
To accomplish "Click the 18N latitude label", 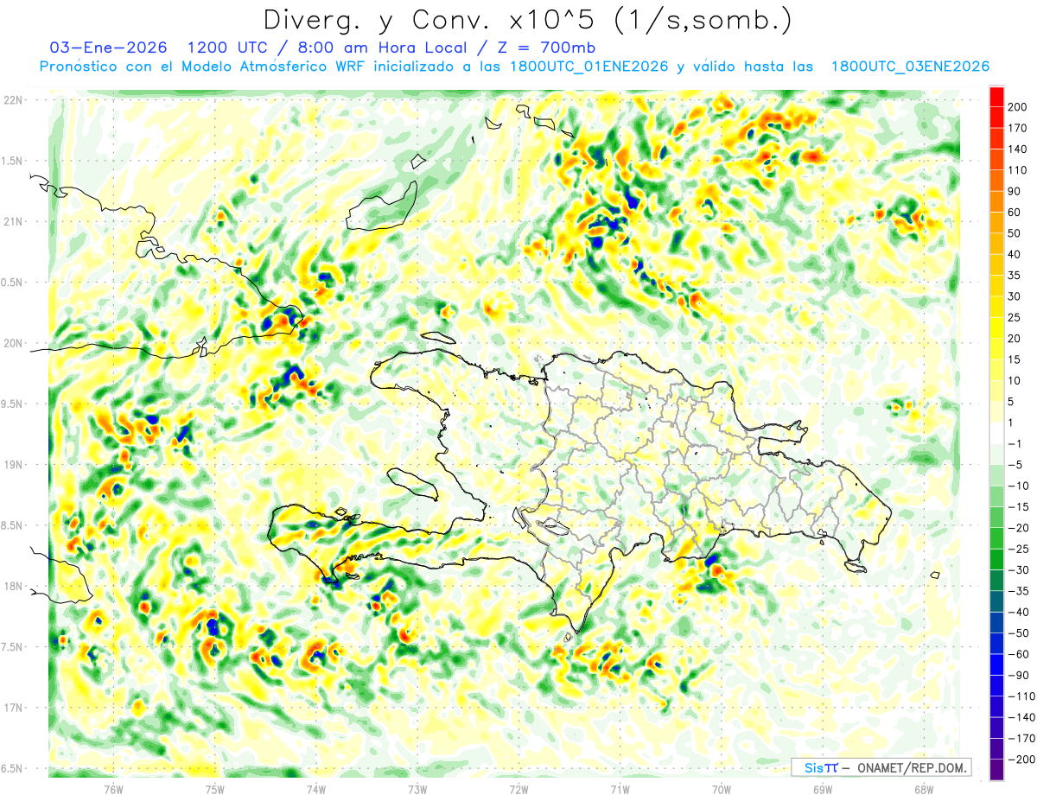I will pyautogui.click(x=13, y=586).
